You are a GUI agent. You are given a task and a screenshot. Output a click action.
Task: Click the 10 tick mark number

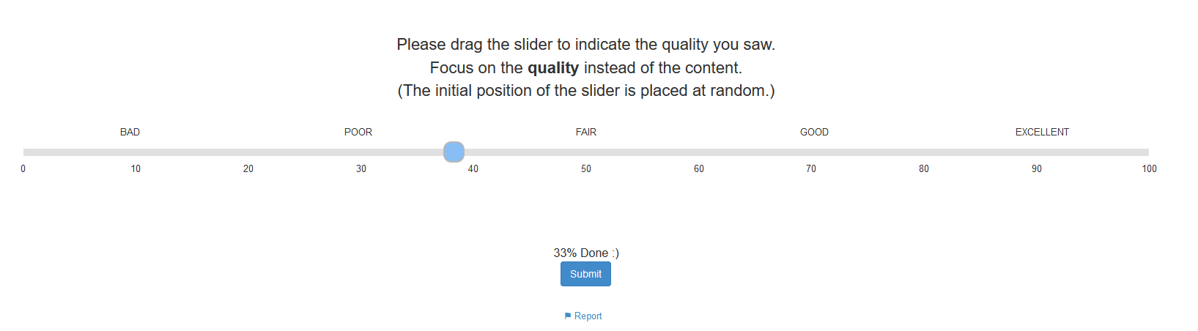[x=136, y=169]
